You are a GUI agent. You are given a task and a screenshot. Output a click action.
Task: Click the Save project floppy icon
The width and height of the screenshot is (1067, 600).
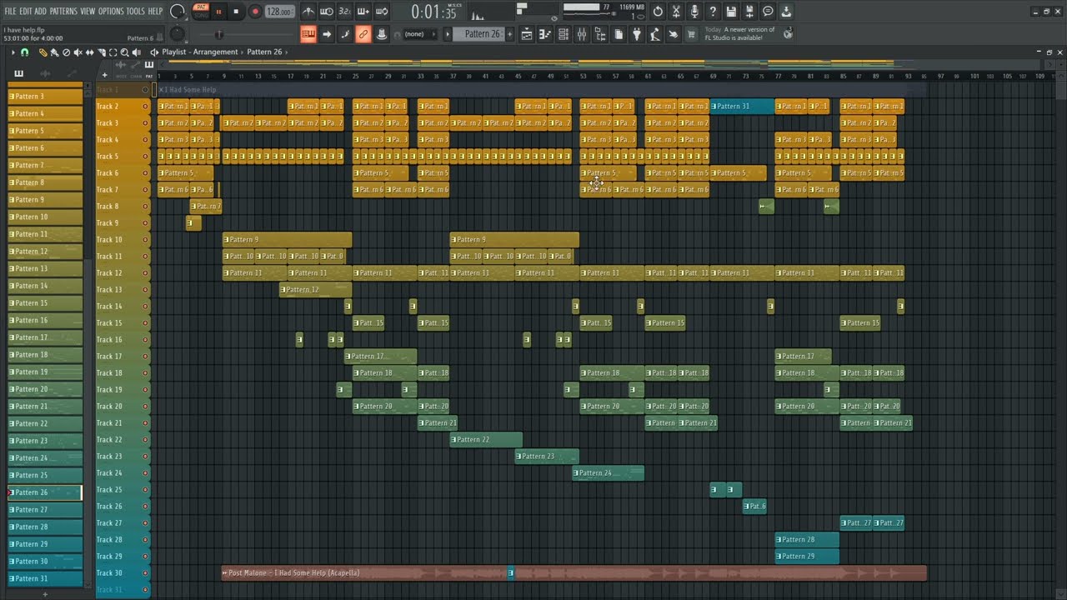tap(731, 12)
